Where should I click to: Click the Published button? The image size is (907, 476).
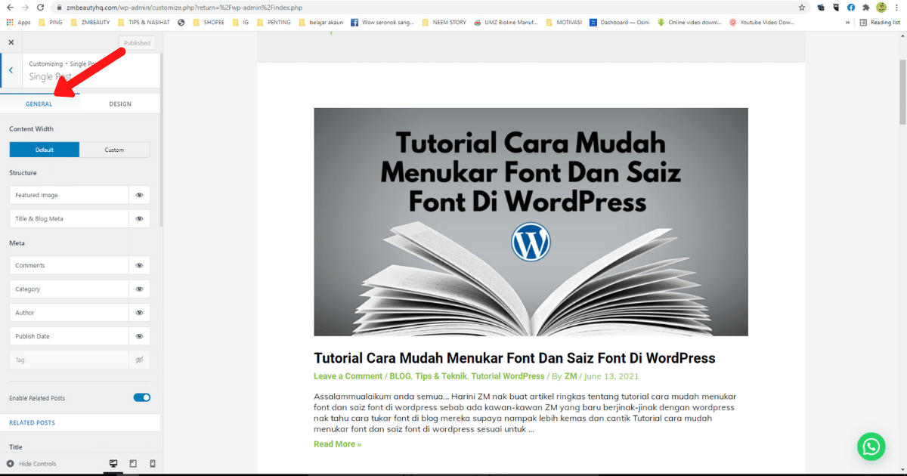click(137, 43)
